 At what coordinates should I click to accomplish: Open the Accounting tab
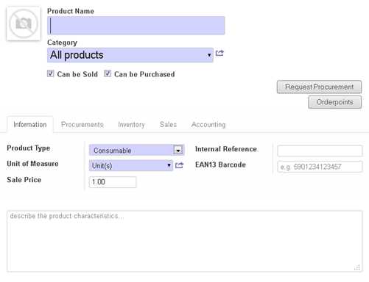pyautogui.click(x=208, y=125)
